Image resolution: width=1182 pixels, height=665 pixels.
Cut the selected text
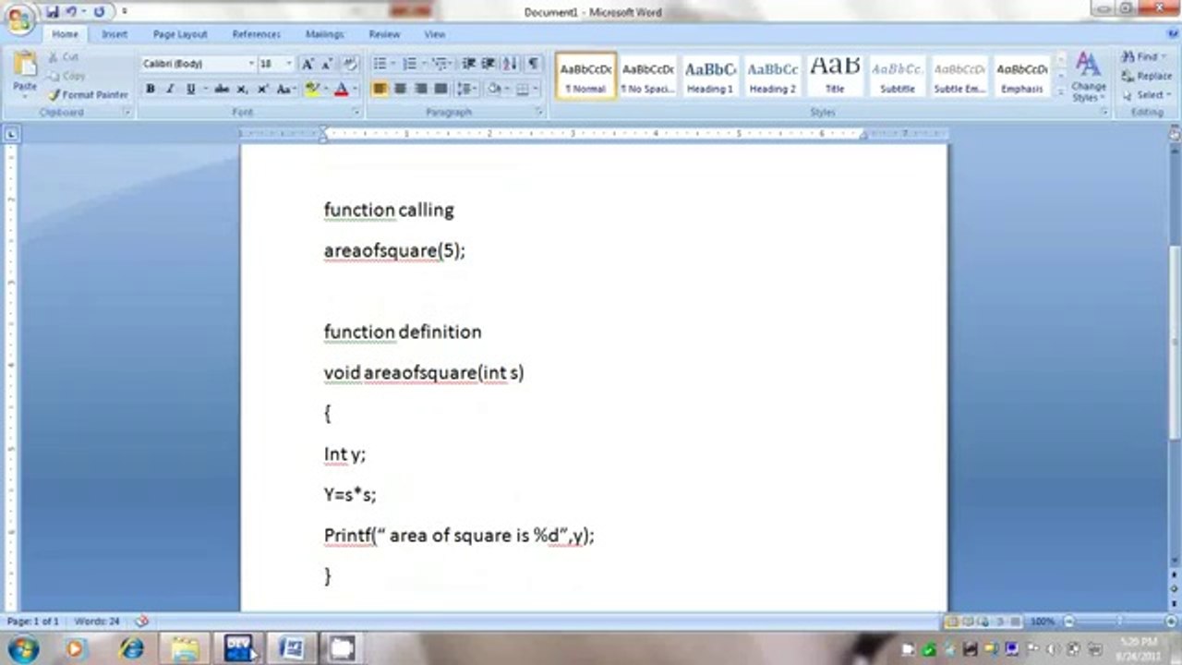click(x=64, y=57)
